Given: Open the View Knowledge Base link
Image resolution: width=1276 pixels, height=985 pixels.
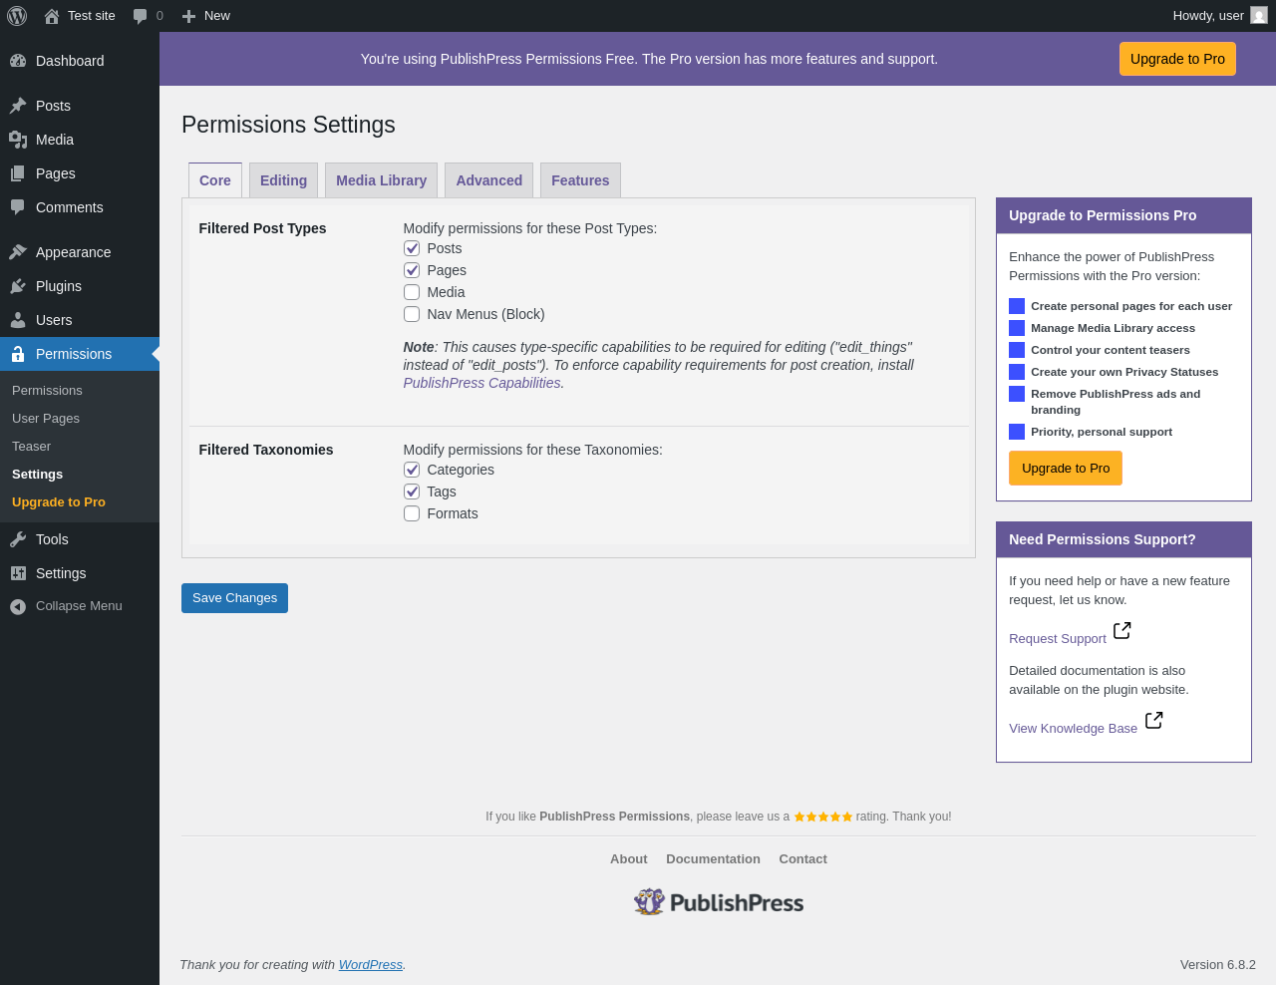Looking at the screenshot, I should [x=1073, y=729].
